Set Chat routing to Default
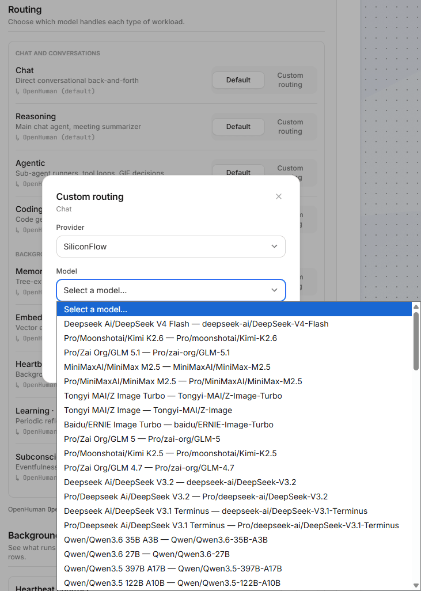 (x=238, y=80)
